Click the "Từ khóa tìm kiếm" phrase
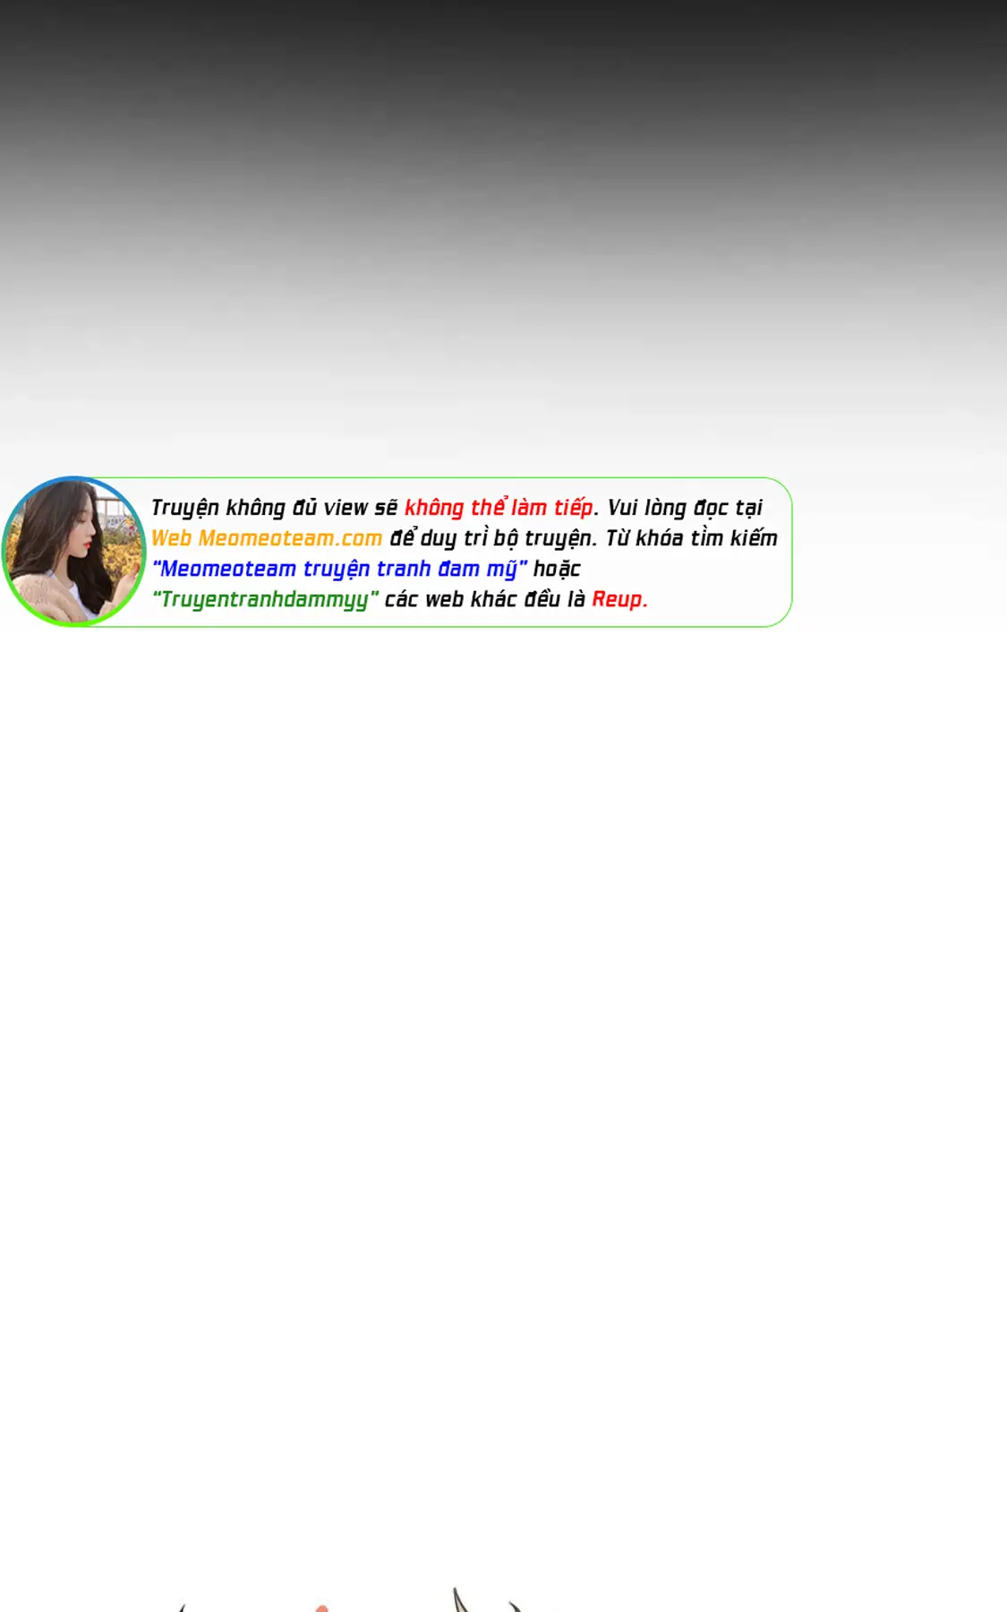Image resolution: width=1007 pixels, height=1612 pixels. click(691, 538)
